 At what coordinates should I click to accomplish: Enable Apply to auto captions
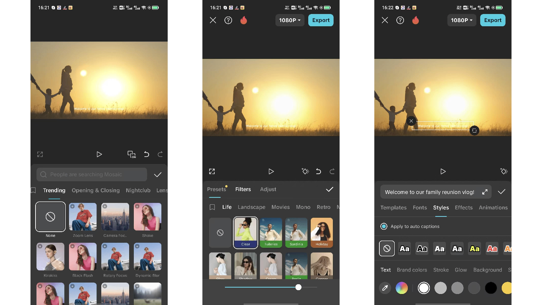[x=384, y=226]
